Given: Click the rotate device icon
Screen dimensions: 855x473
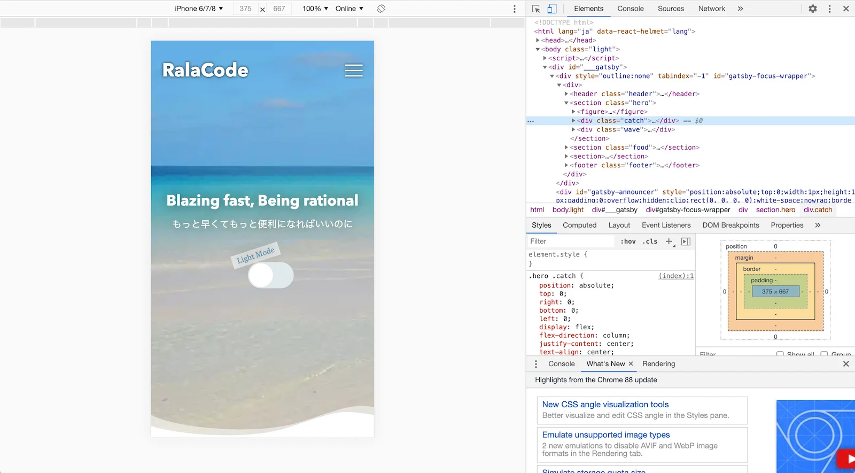Looking at the screenshot, I should tap(381, 9).
